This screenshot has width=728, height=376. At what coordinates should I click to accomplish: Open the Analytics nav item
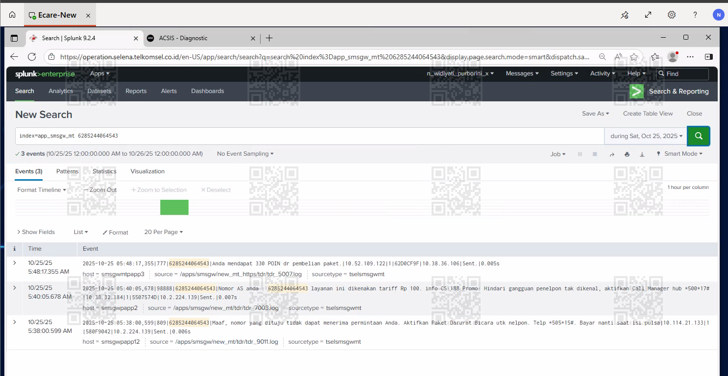[x=61, y=91]
